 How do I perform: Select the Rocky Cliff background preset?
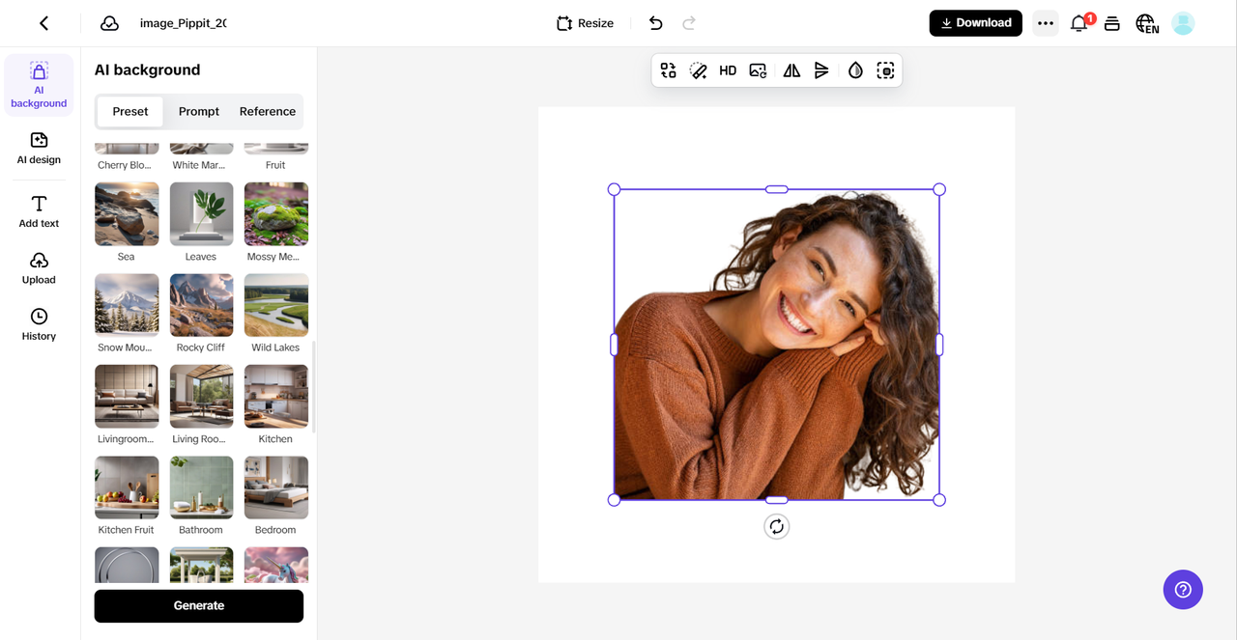(201, 305)
